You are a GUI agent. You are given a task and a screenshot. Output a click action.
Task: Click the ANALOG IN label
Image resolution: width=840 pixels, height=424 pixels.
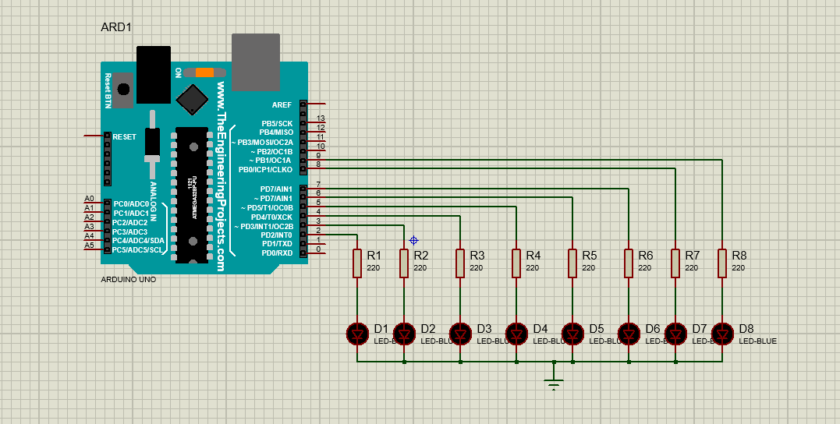click(x=153, y=202)
